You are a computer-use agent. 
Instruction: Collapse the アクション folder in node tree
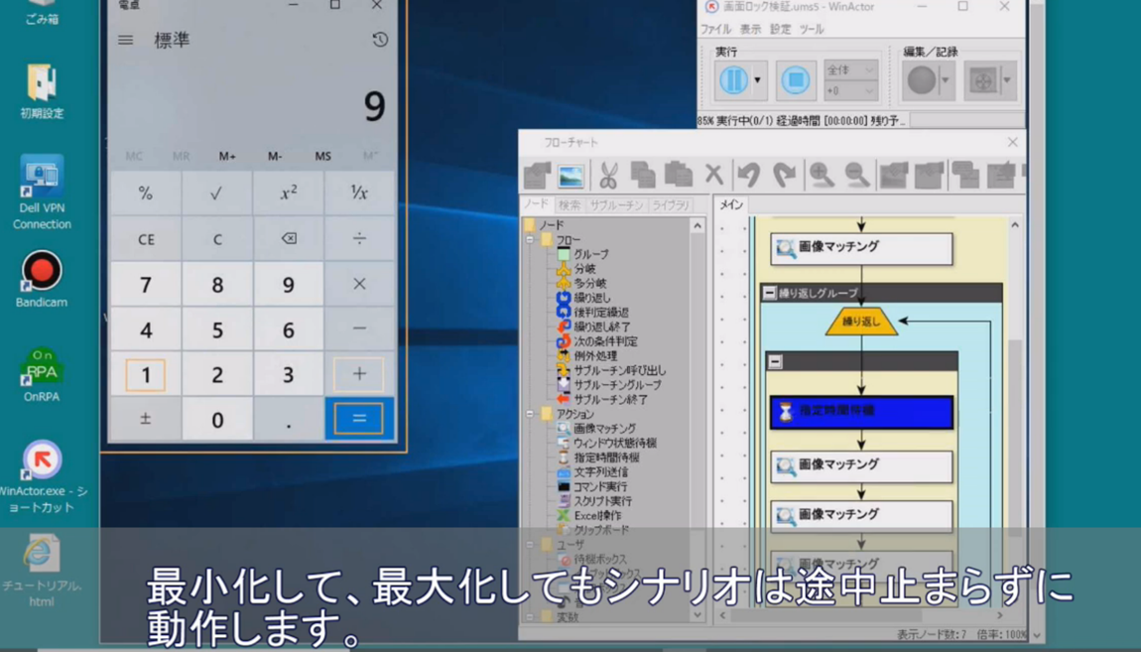click(x=530, y=413)
